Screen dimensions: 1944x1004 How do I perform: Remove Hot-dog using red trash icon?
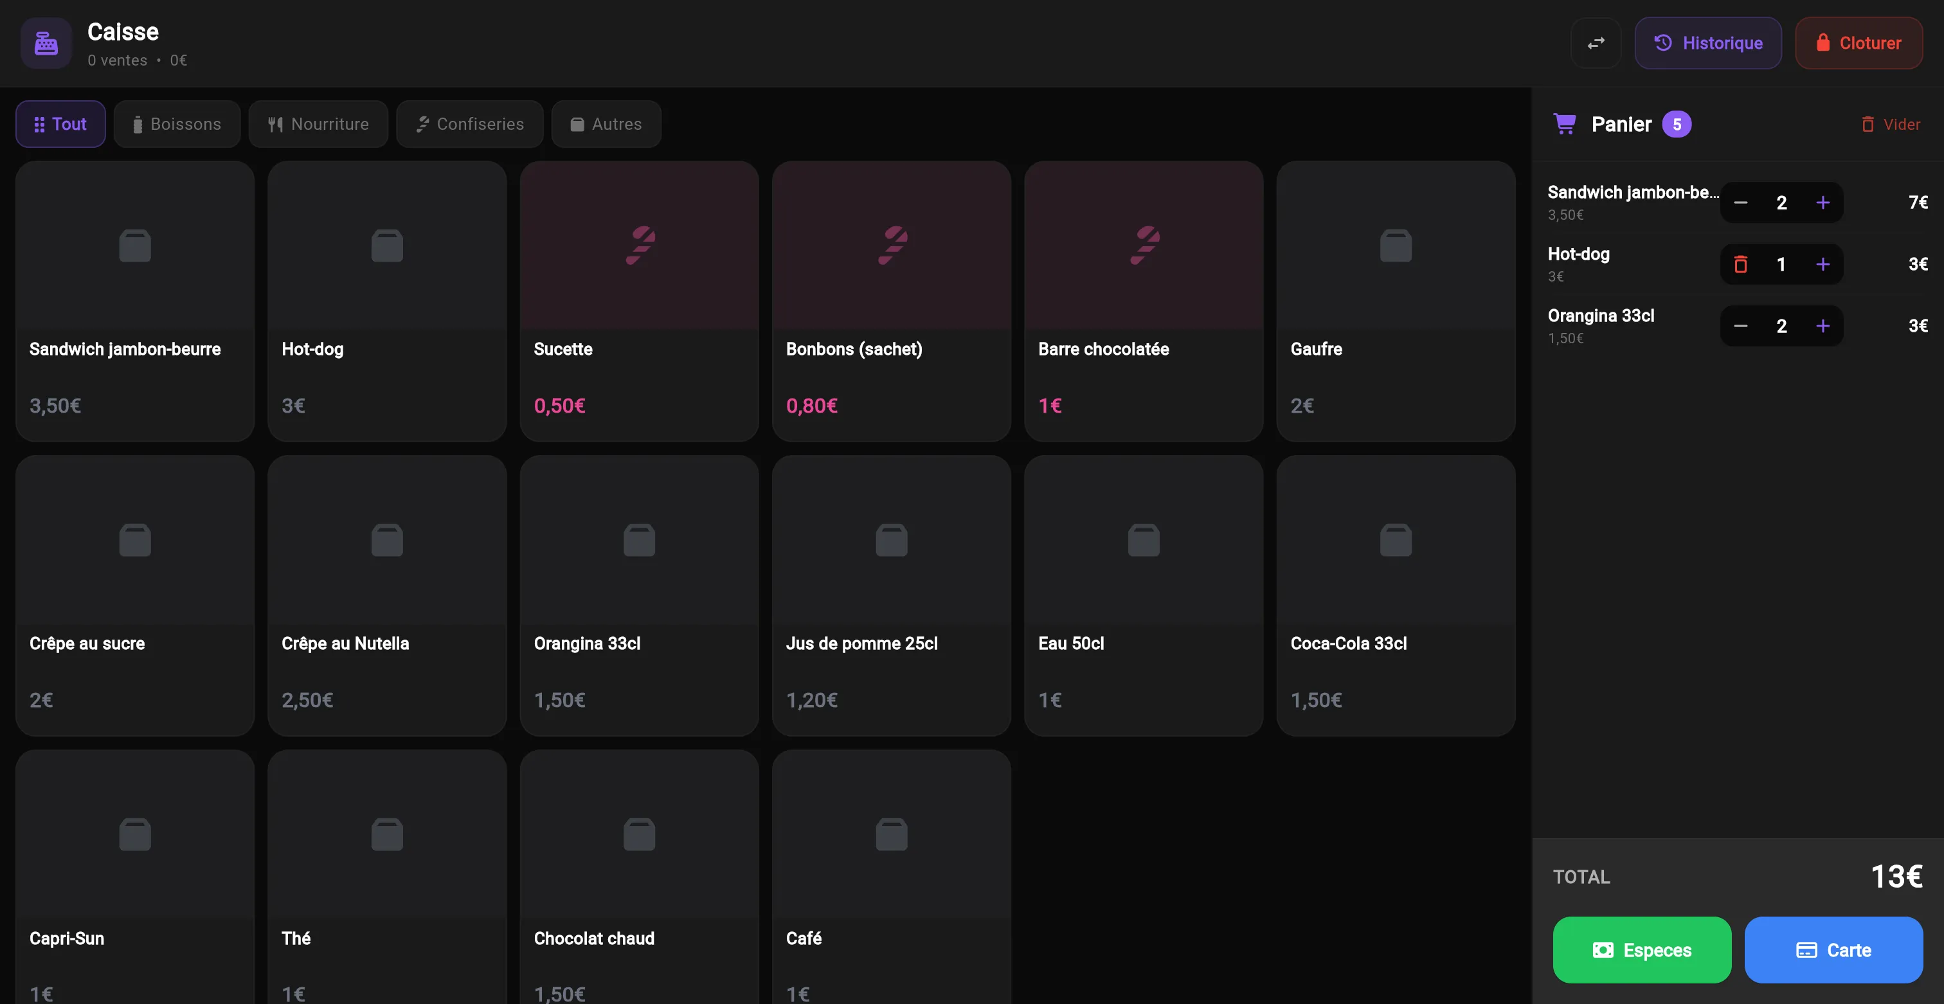click(x=1740, y=264)
